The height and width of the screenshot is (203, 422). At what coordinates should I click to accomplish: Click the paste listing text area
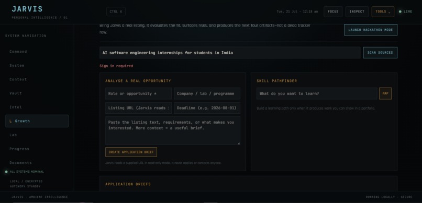click(173, 130)
